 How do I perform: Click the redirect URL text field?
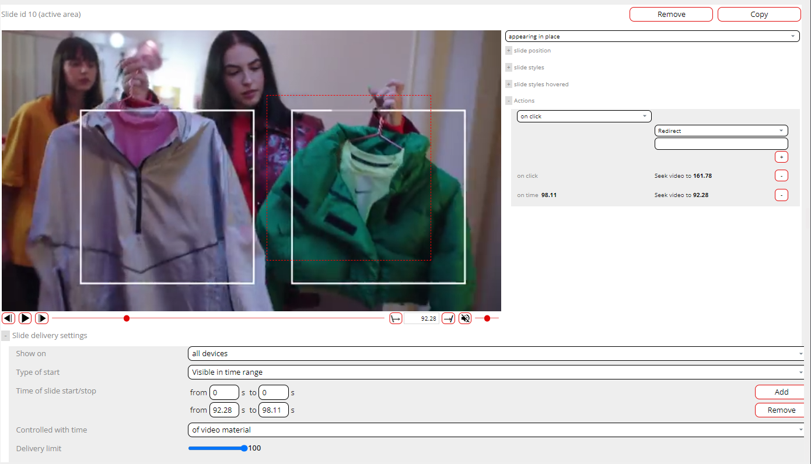[x=721, y=144]
